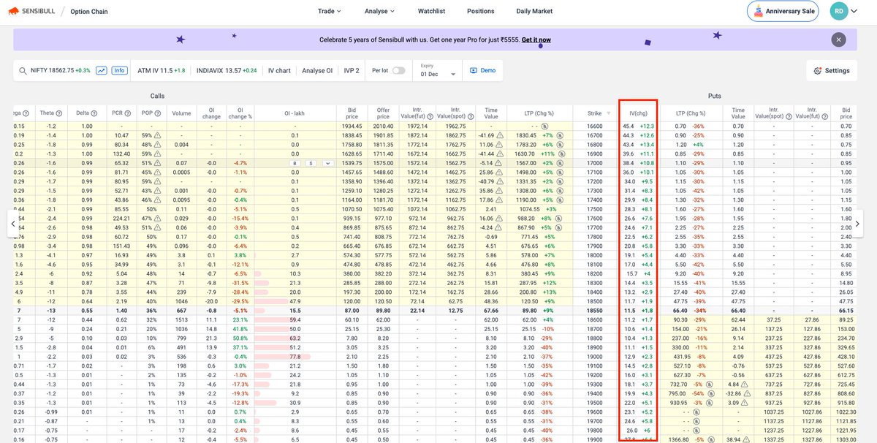Click bid price 1934.45 cell
Screen dimensions: 877x443
[x=352, y=126]
